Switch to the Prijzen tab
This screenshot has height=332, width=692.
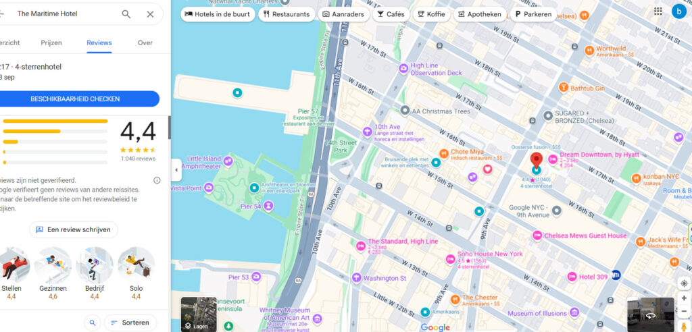pyautogui.click(x=51, y=43)
